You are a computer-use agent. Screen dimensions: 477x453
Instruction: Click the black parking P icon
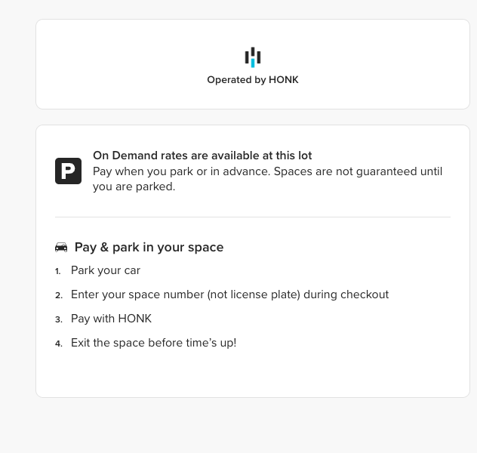68,171
